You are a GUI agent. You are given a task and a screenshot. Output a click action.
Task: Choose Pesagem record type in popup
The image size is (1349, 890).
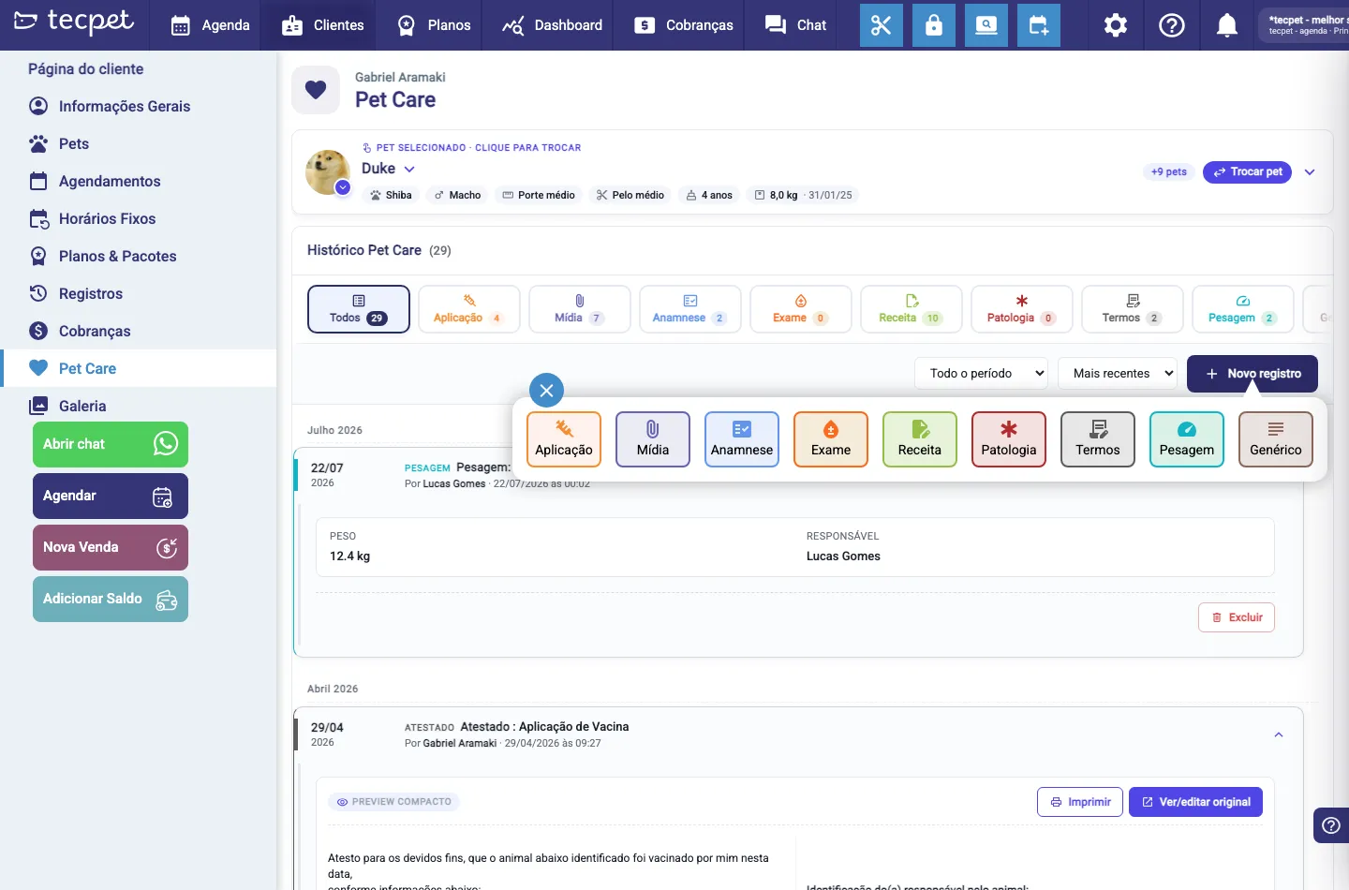click(x=1187, y=439)
